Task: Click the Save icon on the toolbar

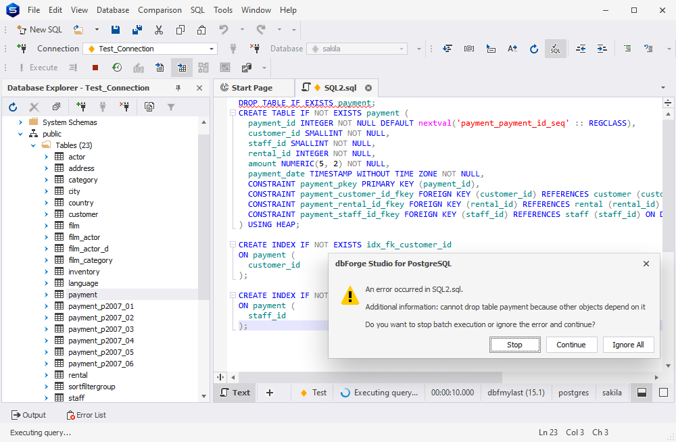Action: (115, 30)
